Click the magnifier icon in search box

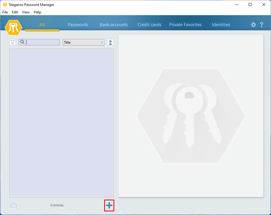[22, 42]
